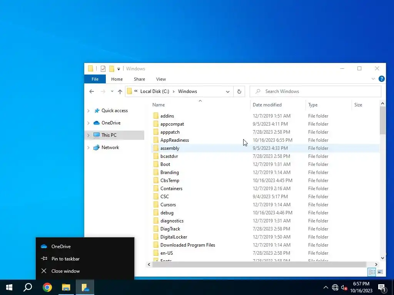
Task: Select the appcompat folder icon
Action: [156, 124]
